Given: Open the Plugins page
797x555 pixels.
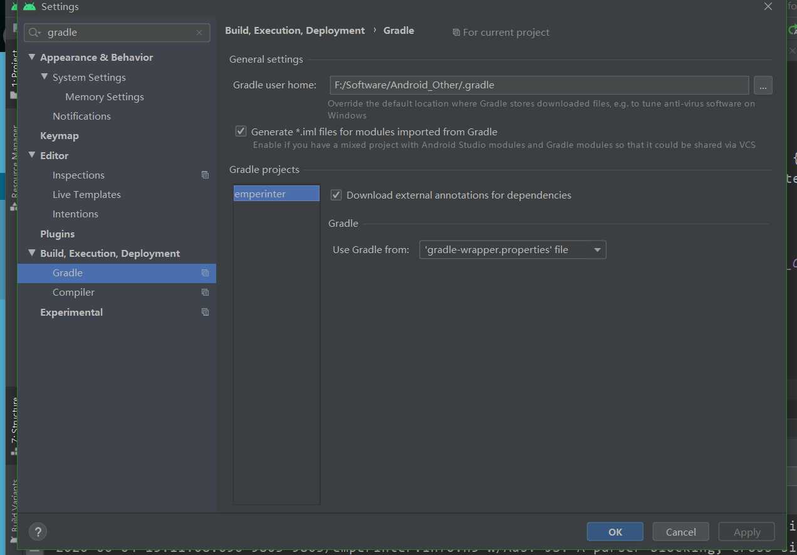Looking at the screenshot, I should (x=57, y=234).
